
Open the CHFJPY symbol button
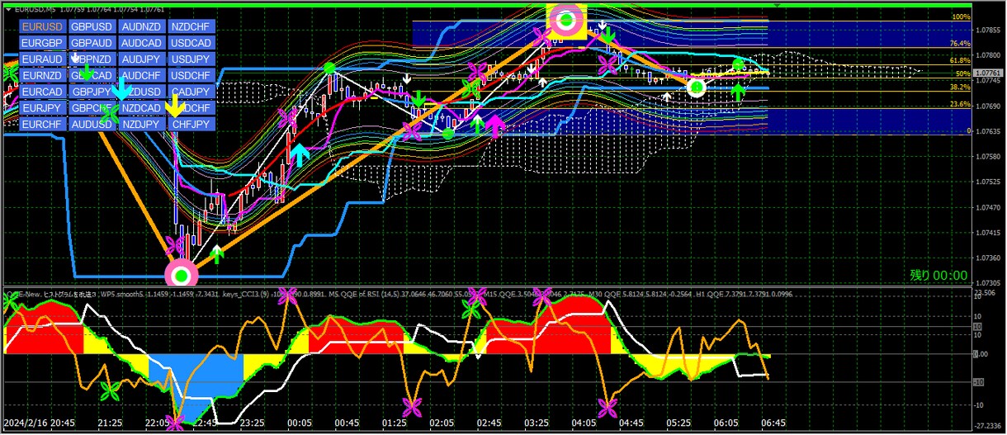[191, 125]
